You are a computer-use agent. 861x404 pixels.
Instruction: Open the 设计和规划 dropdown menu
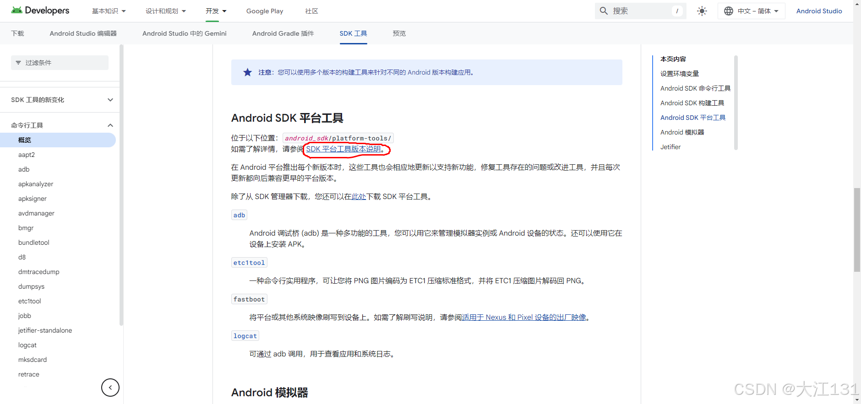coord(166,11)
